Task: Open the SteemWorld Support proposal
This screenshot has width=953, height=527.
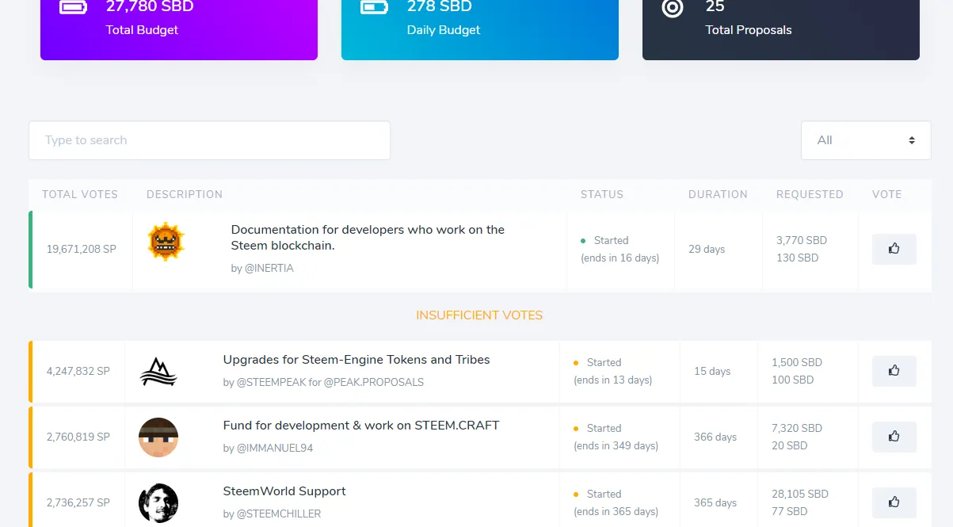Action: coord(284,491)
